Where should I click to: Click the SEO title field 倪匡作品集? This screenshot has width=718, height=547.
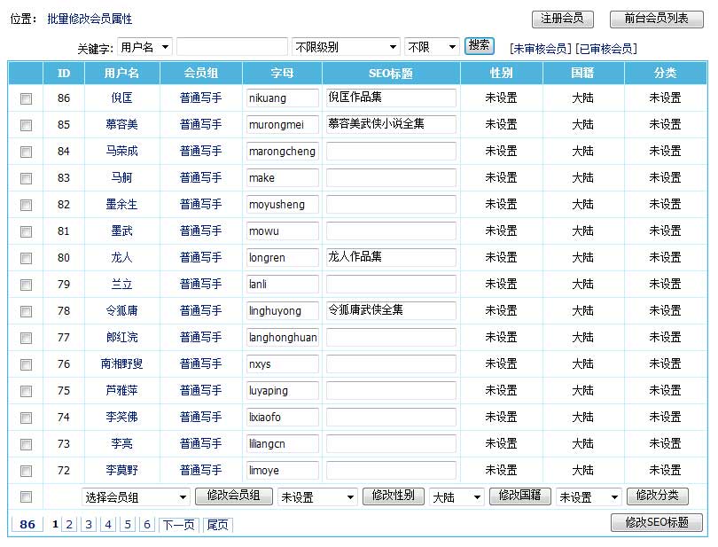tap(391, 98)
